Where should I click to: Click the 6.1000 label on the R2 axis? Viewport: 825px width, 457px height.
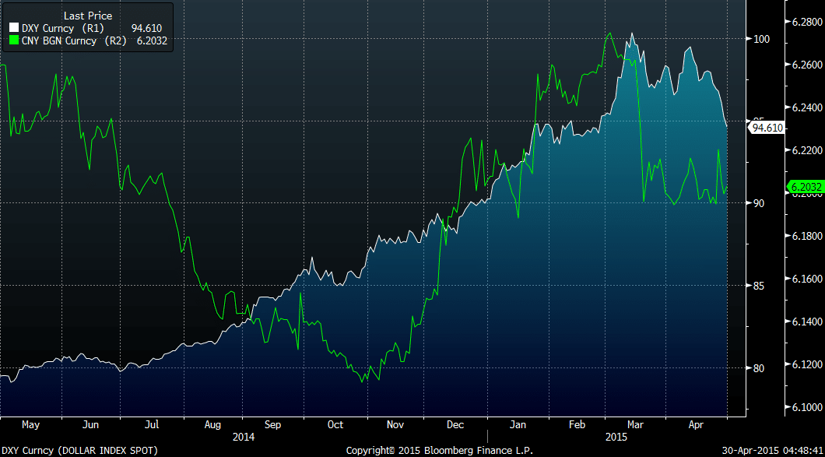(804, 407)
